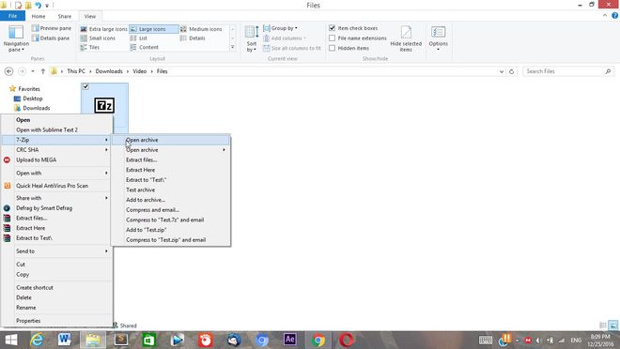Choose Extract Here in 7-Zip submenu

pyautogui.click(x=171, y=170)
